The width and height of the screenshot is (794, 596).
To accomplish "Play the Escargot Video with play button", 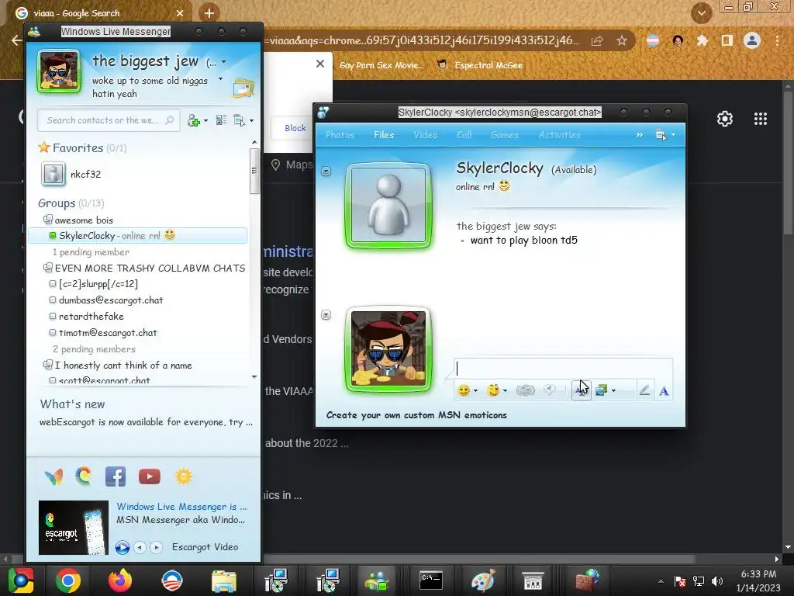I will pos(122,547).
